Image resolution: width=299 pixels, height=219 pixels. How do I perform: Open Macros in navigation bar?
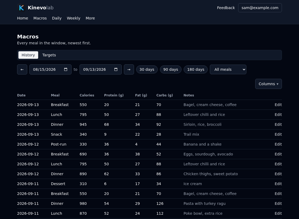(40, 18)
